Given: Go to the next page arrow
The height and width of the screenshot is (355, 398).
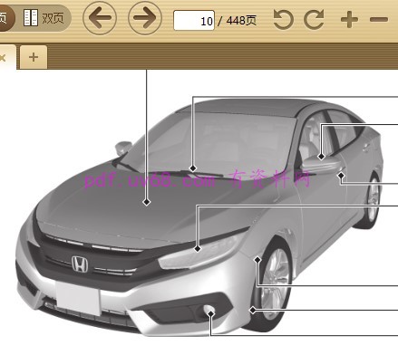Looking at the screenshot, I should 145,18.
